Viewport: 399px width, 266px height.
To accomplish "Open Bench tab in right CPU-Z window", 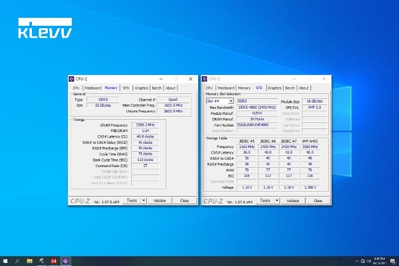I will [x=290, y=88].
